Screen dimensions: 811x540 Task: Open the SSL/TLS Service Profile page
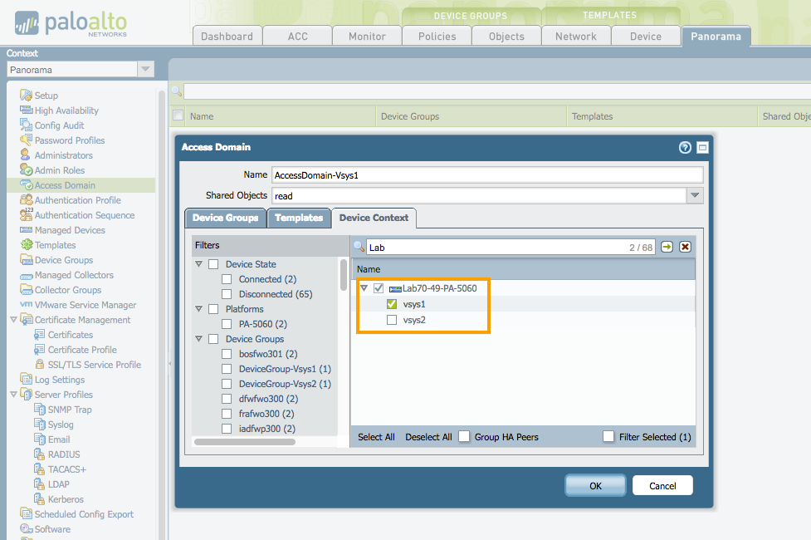click(x=94, y=364)
